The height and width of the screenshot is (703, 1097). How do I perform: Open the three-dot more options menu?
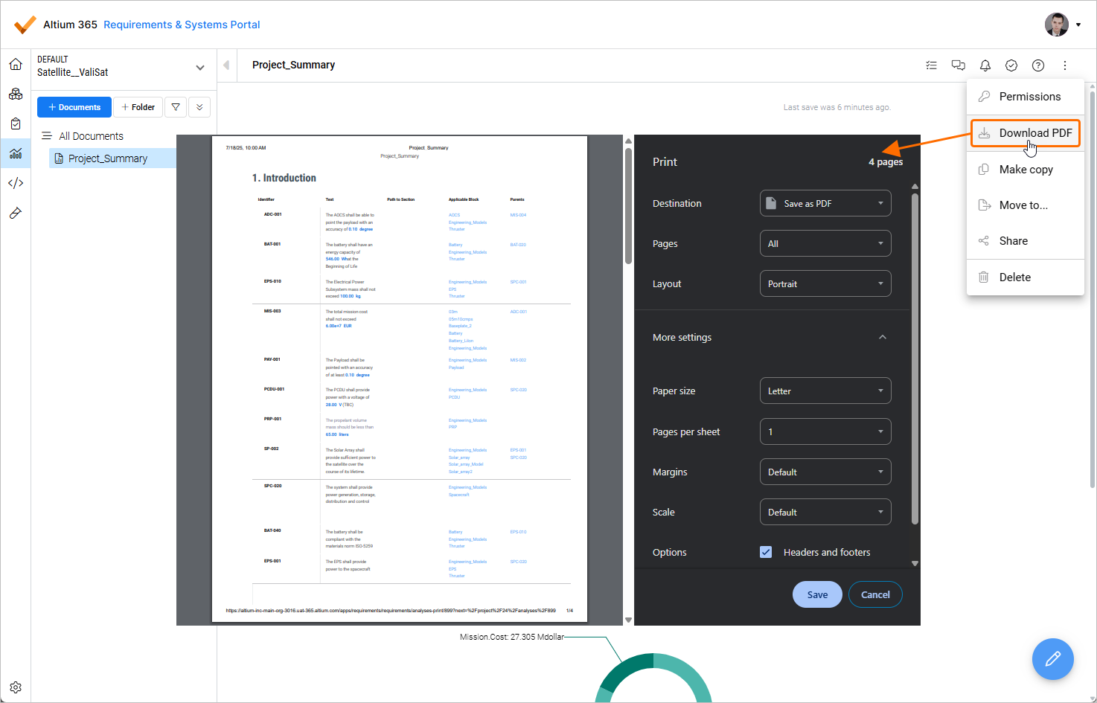click(x=1065, y=65)
